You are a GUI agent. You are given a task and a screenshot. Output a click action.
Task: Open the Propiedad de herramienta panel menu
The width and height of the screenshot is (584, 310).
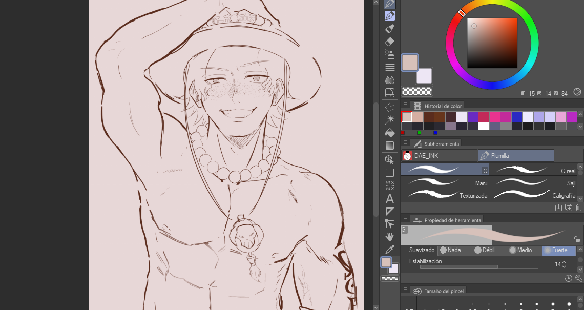click(405, 219)
